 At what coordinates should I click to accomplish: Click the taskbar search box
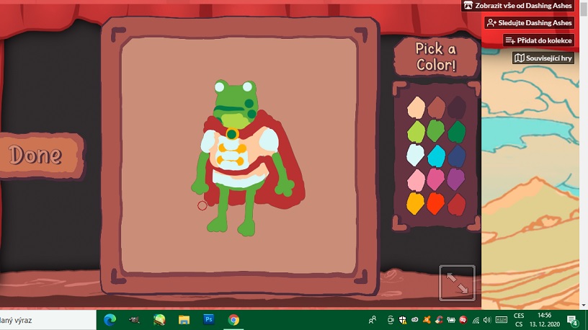click(48, 320)
